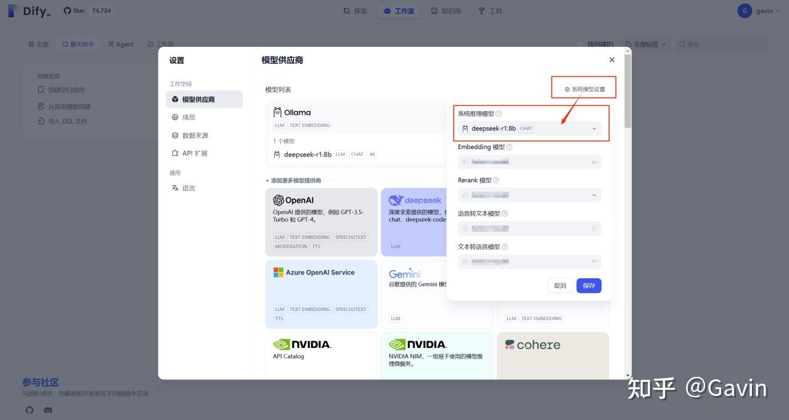Image resolution: width=789 pixels, height=420 pixels.
Task: Switch to the Agent tab
Action: (121, 44)
